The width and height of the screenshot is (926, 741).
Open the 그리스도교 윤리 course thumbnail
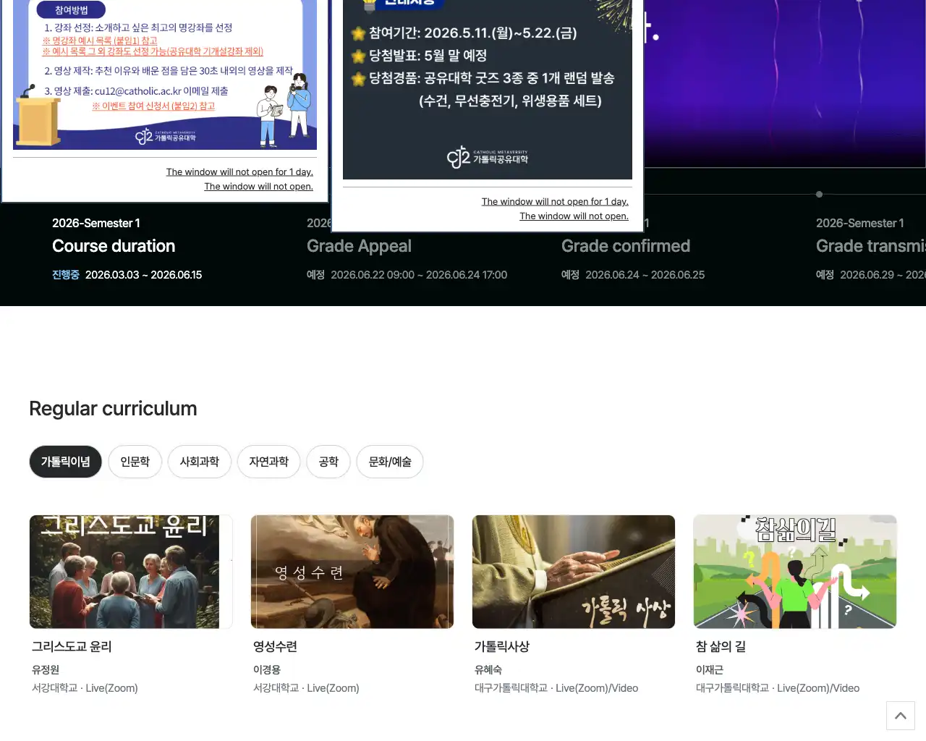(131, 572)
